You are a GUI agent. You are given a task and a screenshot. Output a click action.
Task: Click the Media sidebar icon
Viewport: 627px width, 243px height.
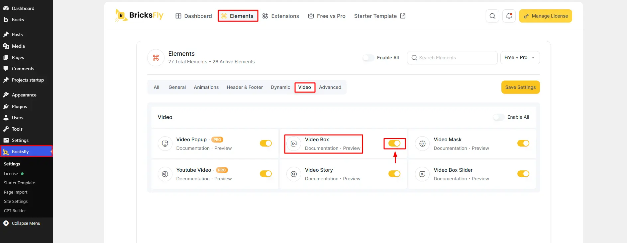6,46
